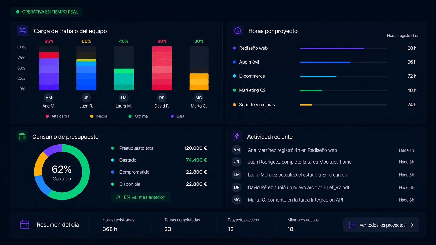Click the team workload people icon

click(x=23, y=31)
